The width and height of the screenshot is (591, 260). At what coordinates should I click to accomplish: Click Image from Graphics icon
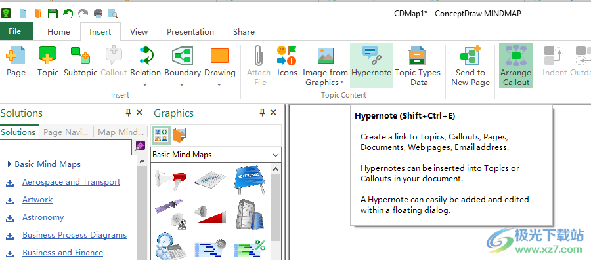[325, 56]
